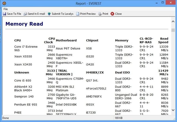
Task: Click the i3420 chipset cell
Action: [x=90, y=64]
